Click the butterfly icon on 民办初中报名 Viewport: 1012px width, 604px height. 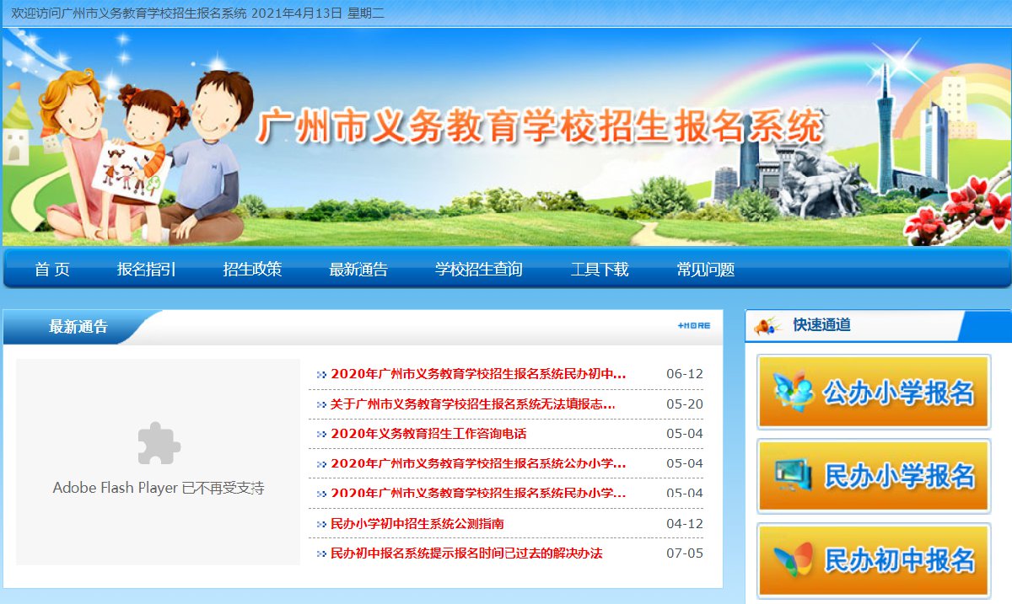pyautogui.click(x=794, y=559)
